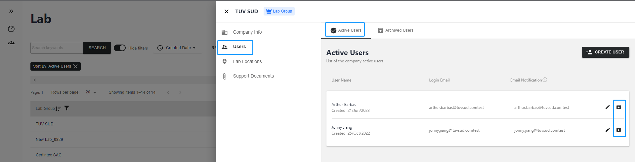
Task: Click the Search keywords input field
Action: tap(57, 48)
